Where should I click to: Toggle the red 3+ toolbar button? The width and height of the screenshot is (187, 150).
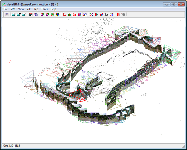pos(75,15)
